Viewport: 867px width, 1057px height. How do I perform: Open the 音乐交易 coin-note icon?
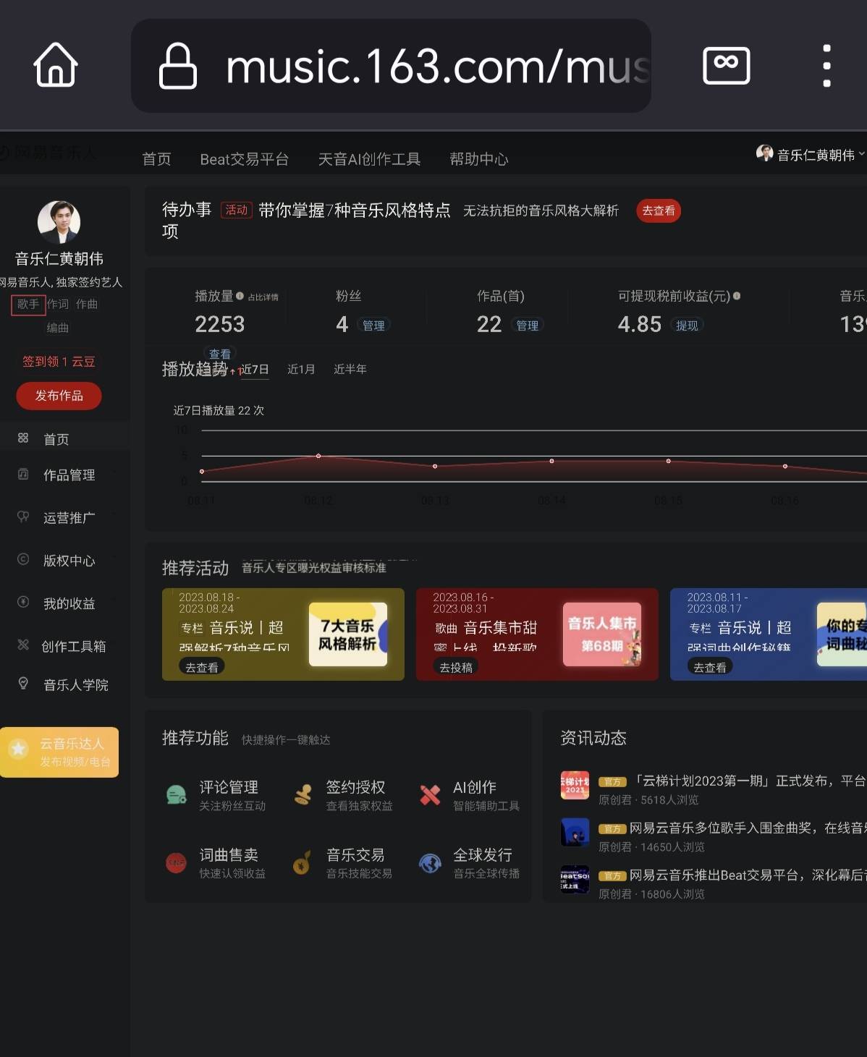pyautogui.click(x=303, y=862)
